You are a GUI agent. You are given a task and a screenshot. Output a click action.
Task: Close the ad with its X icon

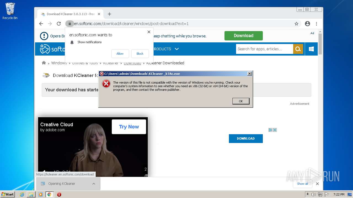click(275, 130)
